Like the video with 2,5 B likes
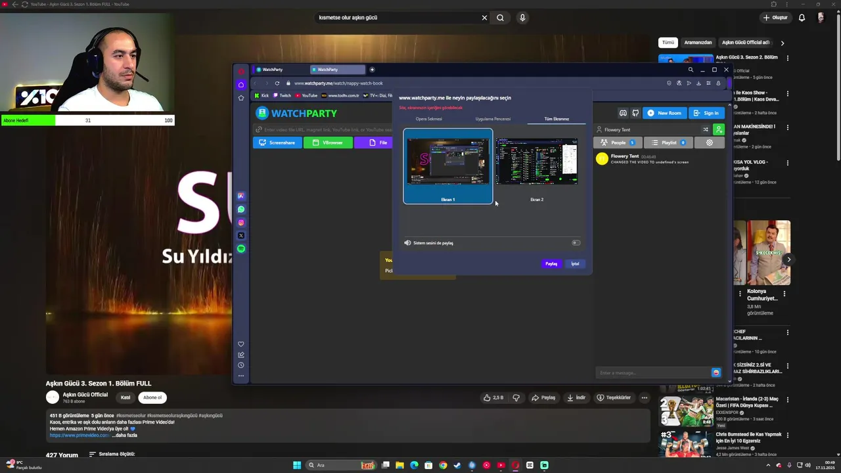Image resolution: width=841 pixels, height=473 pixels. 493,397
